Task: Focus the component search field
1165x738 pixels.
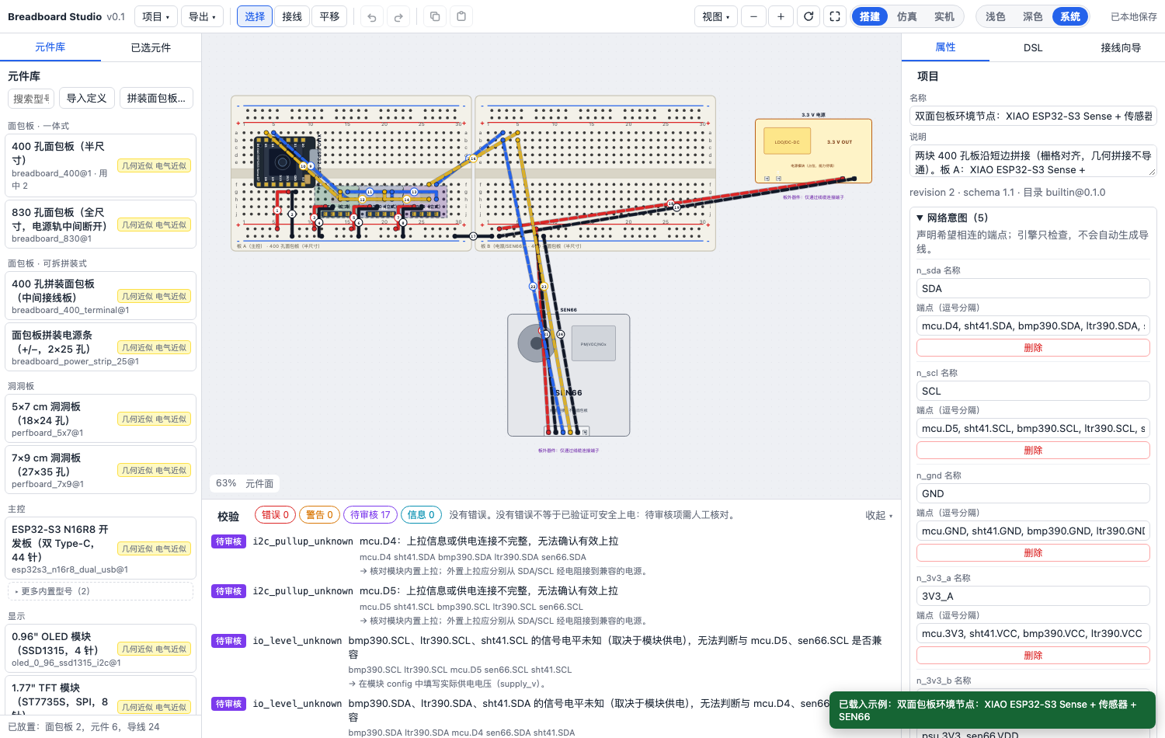Action: tap(31, 99)
